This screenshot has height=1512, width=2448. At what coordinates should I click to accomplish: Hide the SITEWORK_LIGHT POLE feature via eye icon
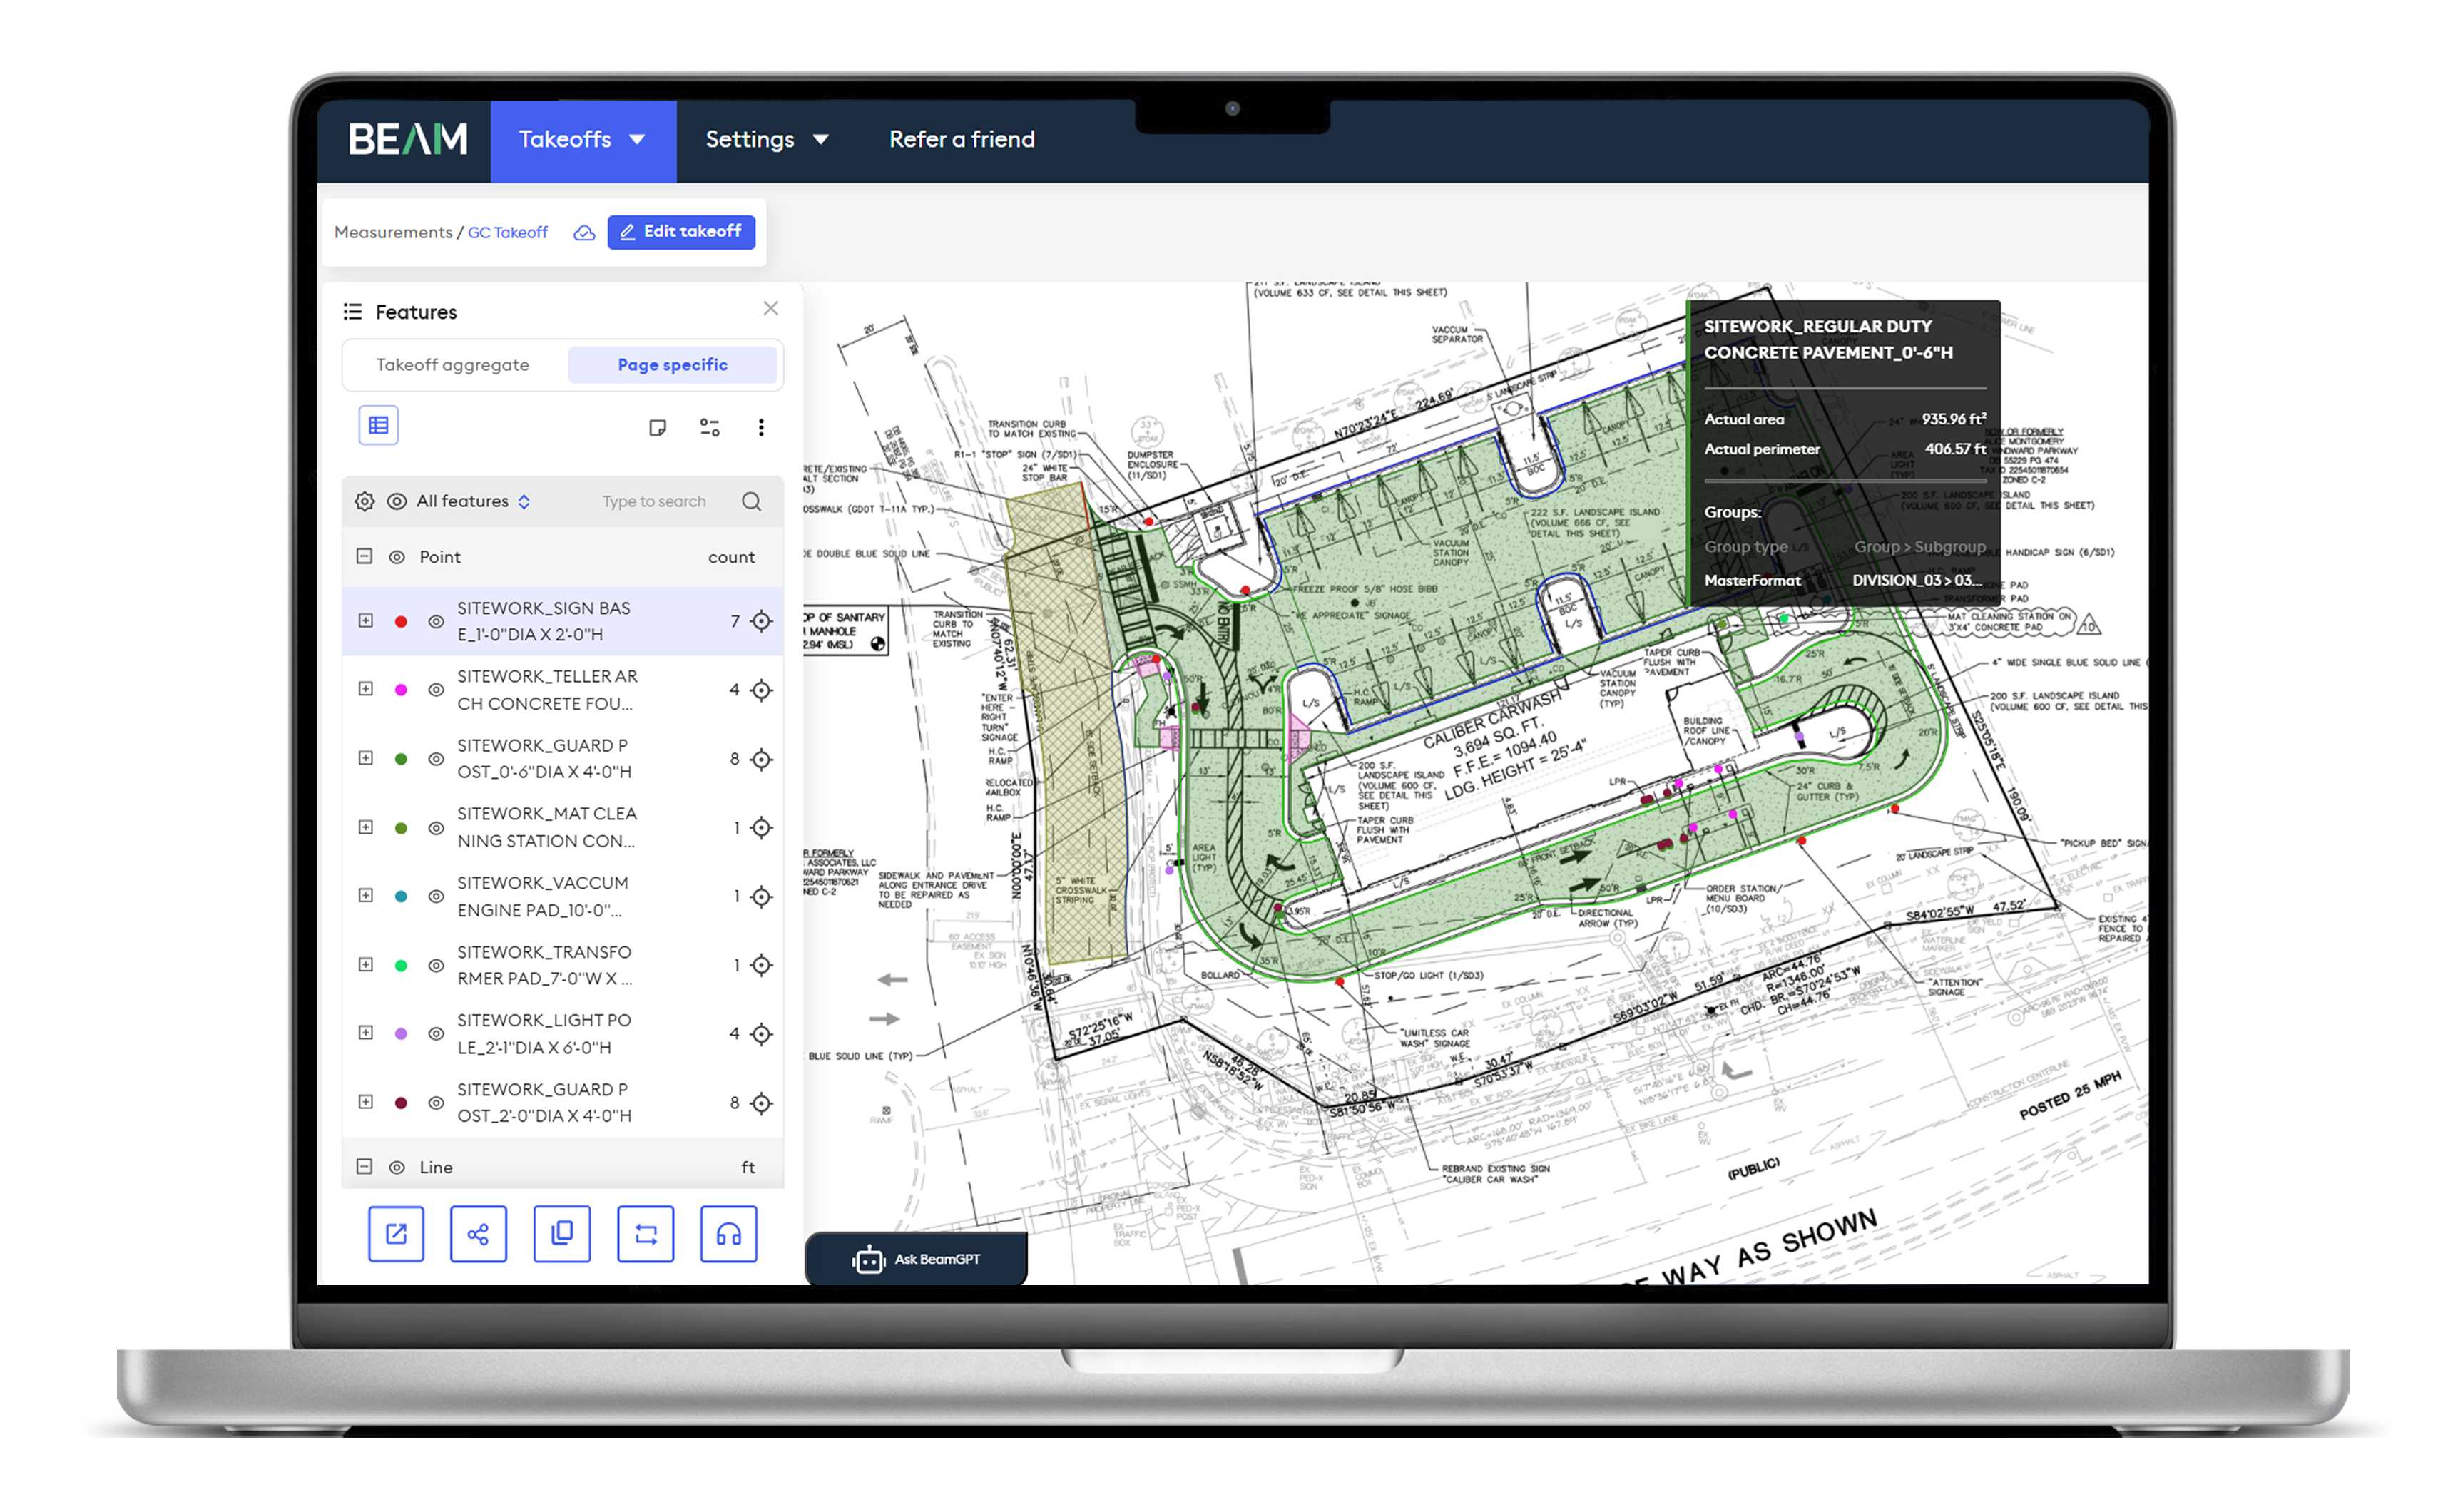436,1034
